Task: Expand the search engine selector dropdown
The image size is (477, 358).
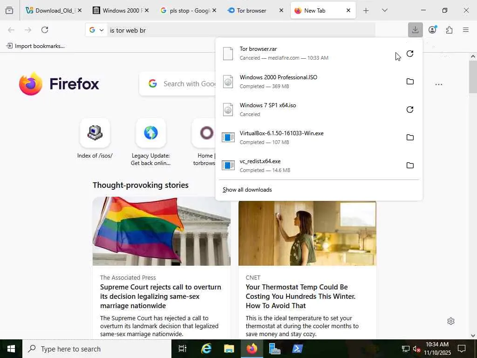Action: tap(96, 30)
